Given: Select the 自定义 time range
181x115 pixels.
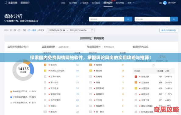Looking at the screenshot, I should [x=41, y=30].
